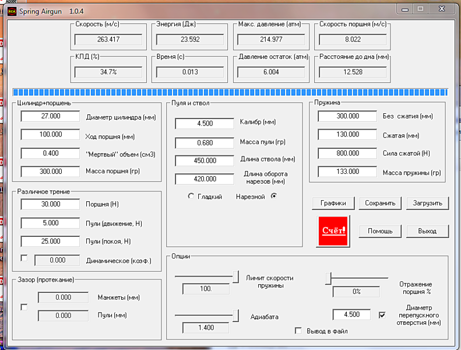
Task: Click the barrel length field 450.000
Action: coord(205,161)
